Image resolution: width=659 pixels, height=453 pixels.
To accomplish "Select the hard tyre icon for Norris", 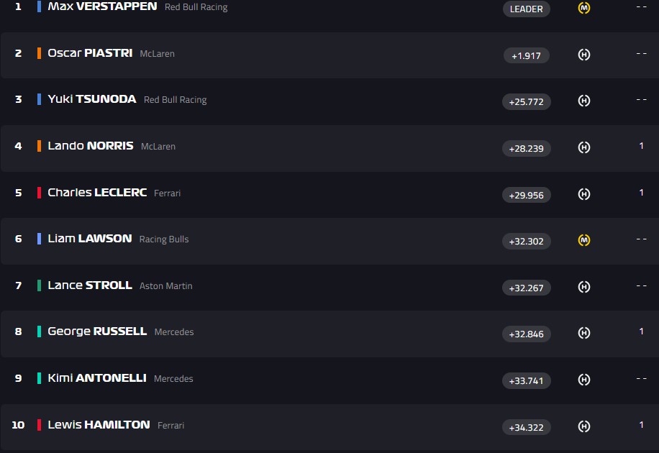I will coord(584,147).
